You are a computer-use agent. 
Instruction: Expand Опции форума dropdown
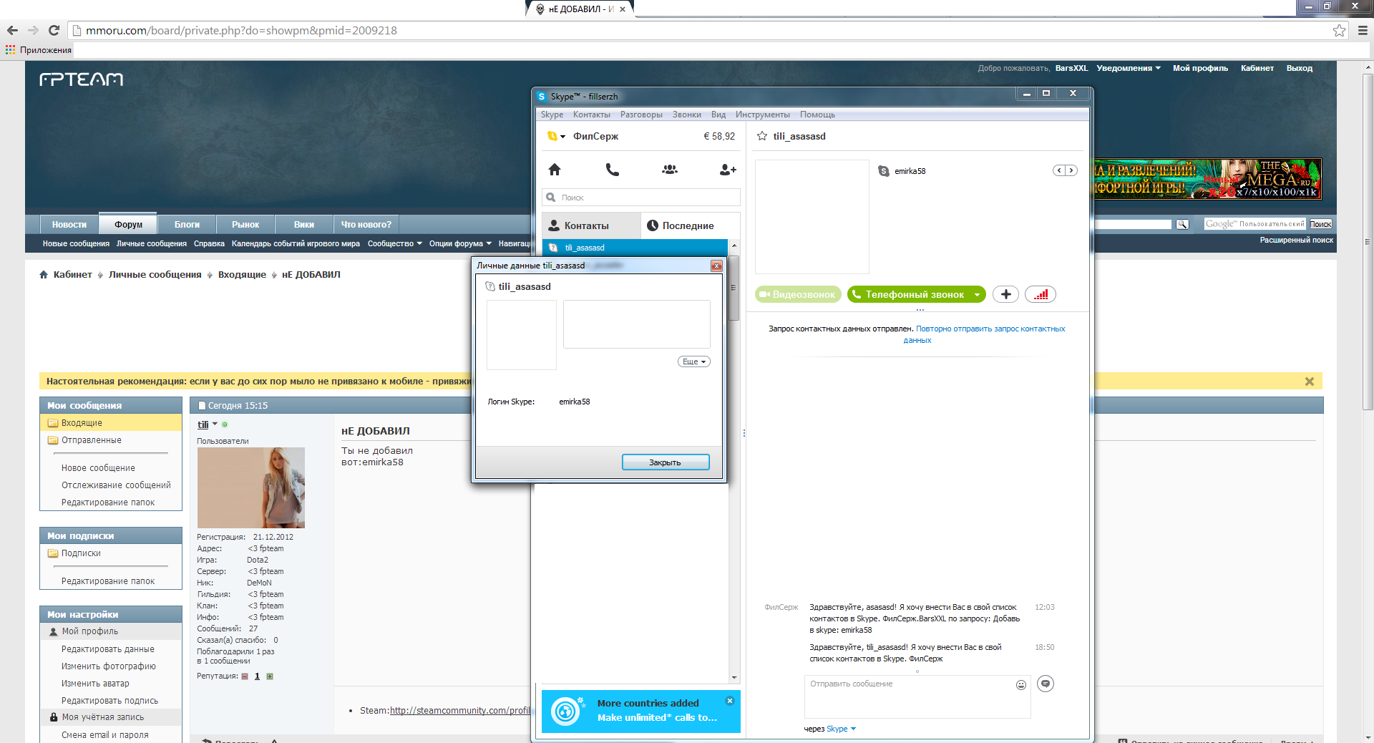pyautogui.click(x=460, y=243)
